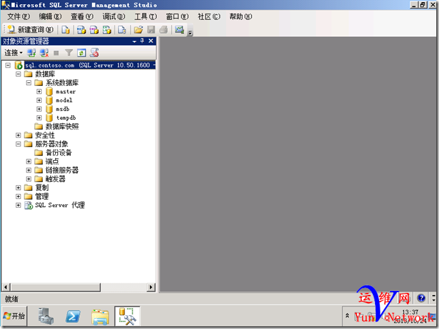
Task: Click the Analysis Services XMLA query icon
Action: pos(107,29)
